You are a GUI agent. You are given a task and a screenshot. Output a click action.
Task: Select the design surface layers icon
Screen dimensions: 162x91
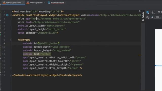pos(148,12)
